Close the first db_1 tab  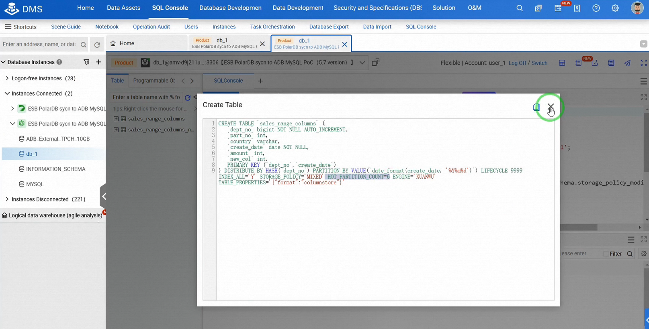[x=262, y=44]
